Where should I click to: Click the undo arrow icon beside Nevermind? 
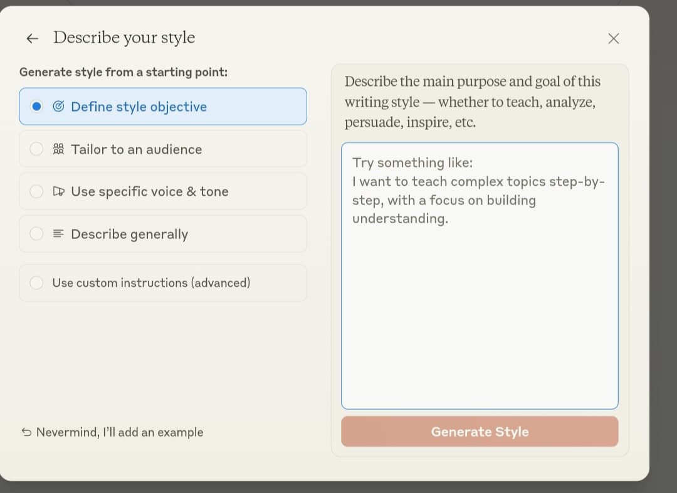pyautogui.click(x=26, y=432)
